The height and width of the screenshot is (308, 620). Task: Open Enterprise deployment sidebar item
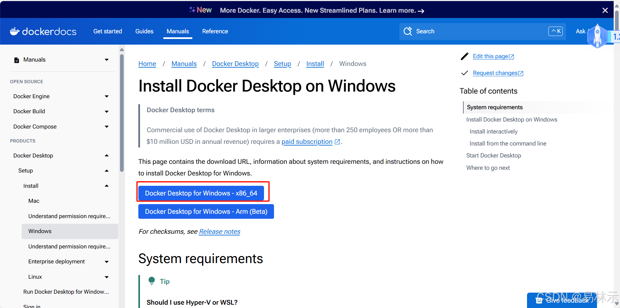point(56,261)
